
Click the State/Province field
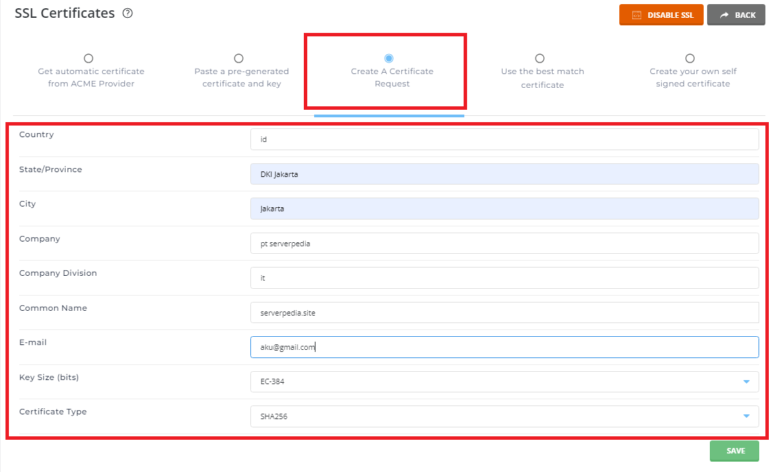point(504,174)
